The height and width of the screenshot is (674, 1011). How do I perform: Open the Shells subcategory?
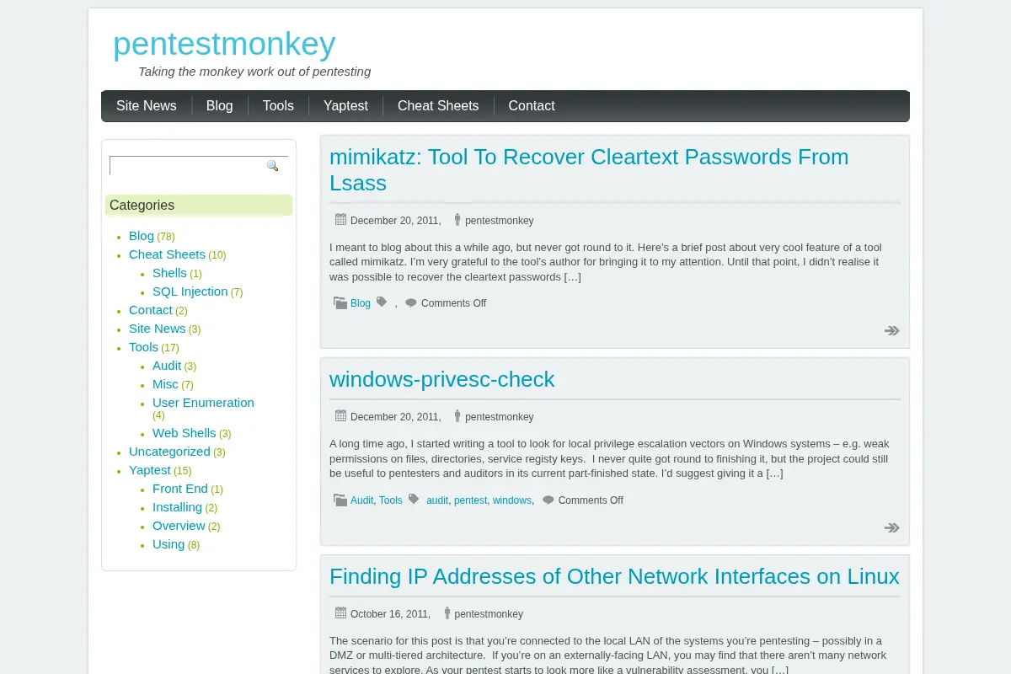click(169, 273)
